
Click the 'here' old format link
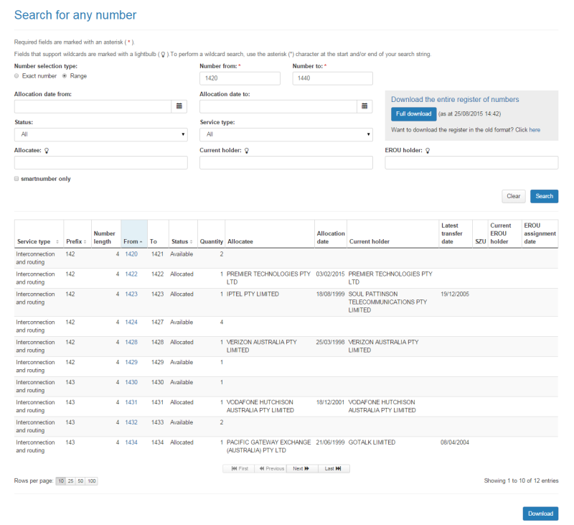tap(535, 130)
